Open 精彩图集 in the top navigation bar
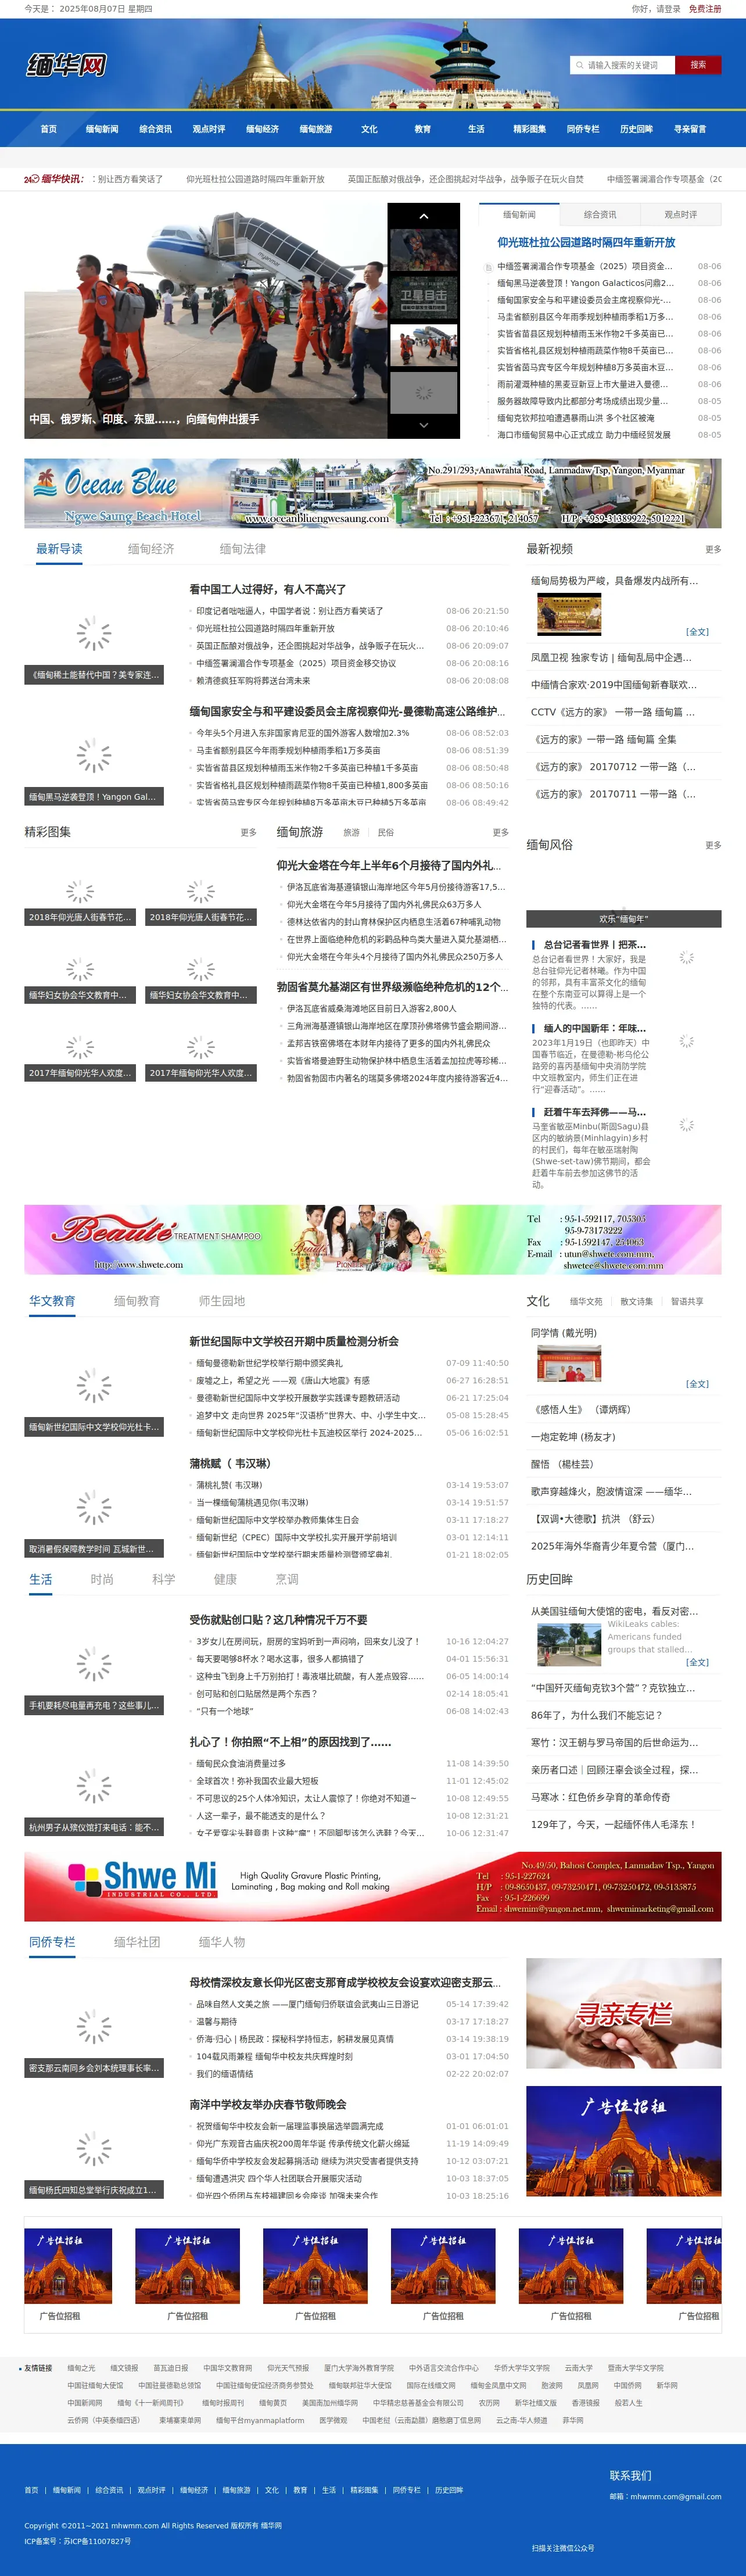Image resolution: width=746 pixels, height=2576 pixels. 529,129
